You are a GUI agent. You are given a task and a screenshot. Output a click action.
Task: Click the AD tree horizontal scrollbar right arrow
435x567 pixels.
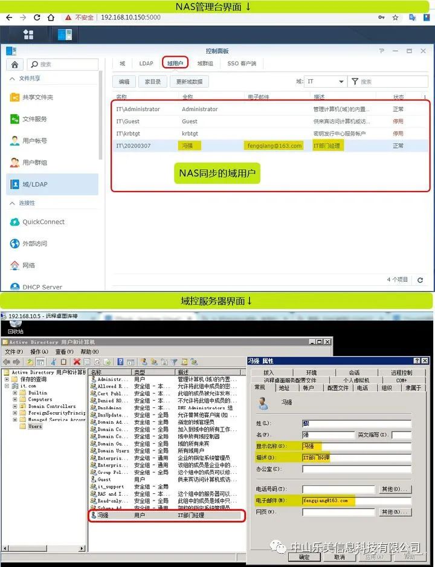82,549
